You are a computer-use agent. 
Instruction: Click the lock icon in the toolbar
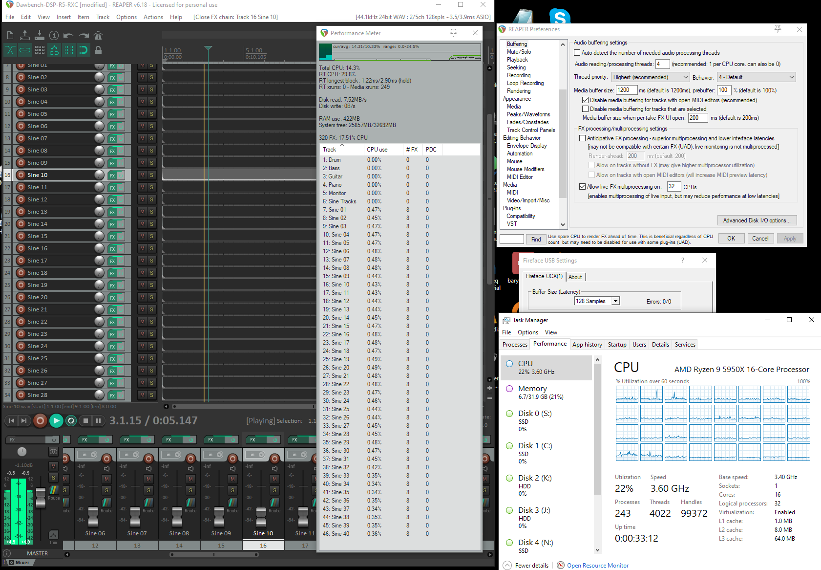tap(98, 50)
